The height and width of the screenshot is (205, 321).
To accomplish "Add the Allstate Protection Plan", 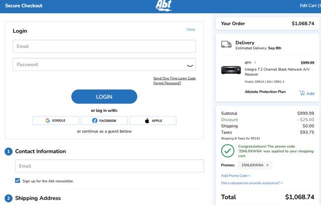I will tap(306, 93).
